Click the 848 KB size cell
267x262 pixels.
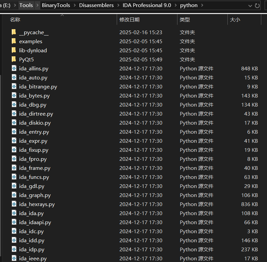point(249,69)
